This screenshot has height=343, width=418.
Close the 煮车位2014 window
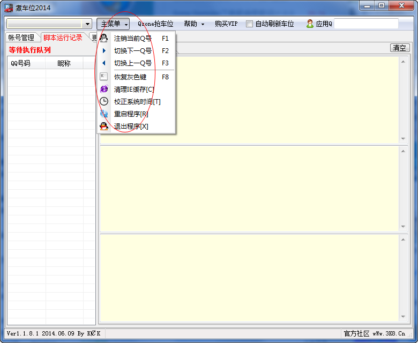tap(402, 6)
